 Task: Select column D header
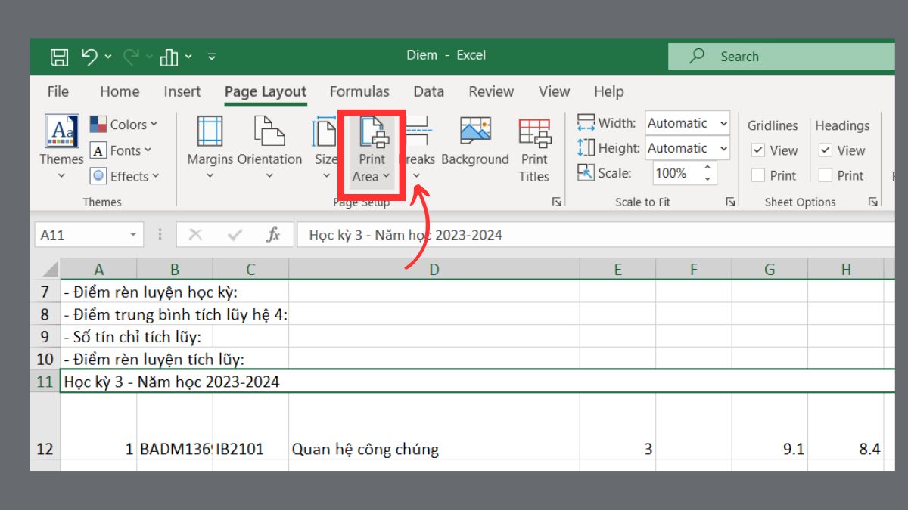[x=434, y=269]
